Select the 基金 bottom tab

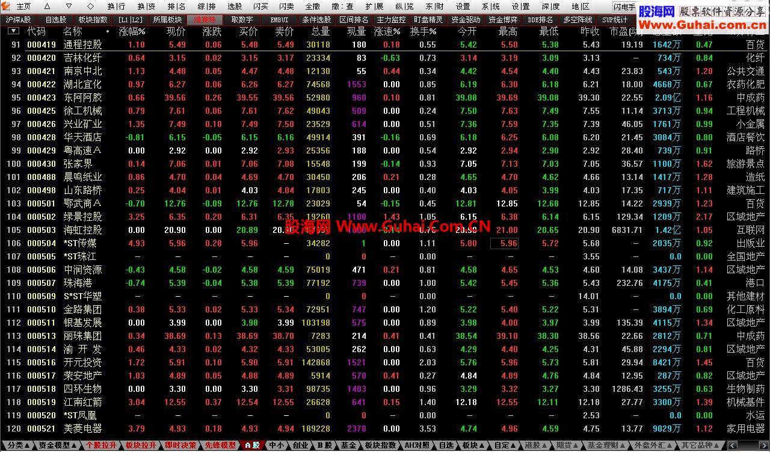[x=348, y=445]
